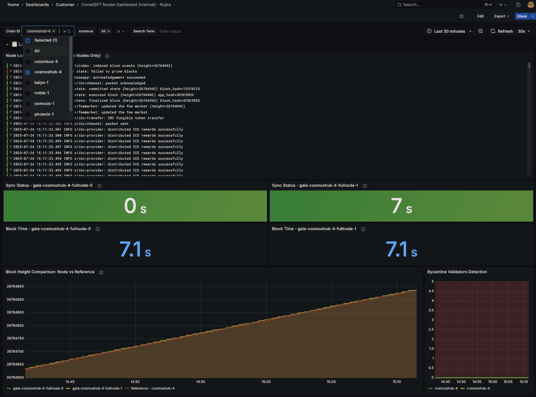The width and height of the screenshot is (536, 397).
Task: Mark dashboard as favorite with star icon
Action: click(x=462, y=16)
